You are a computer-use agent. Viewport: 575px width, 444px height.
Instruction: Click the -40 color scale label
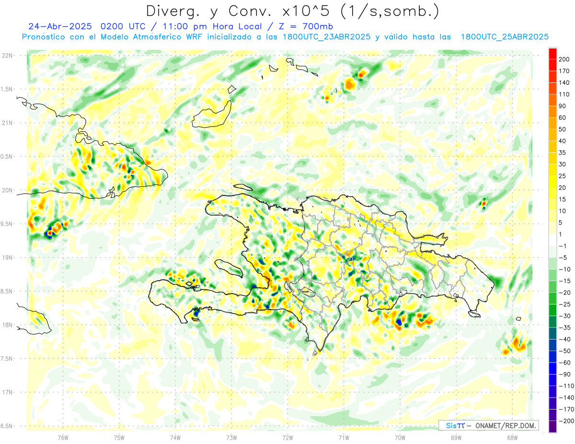point(564,339)
